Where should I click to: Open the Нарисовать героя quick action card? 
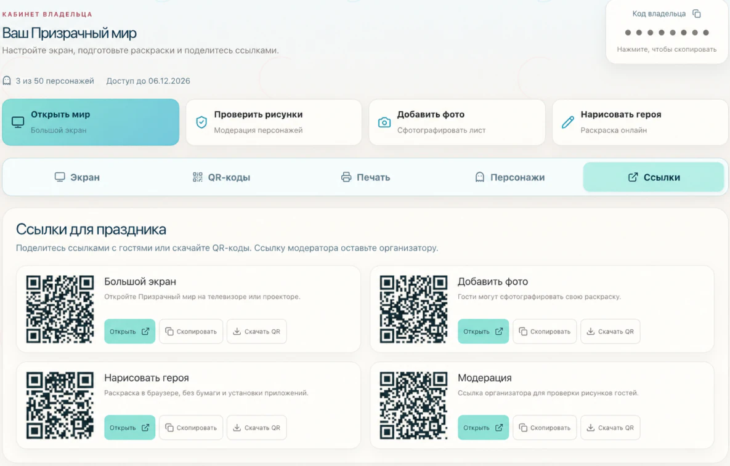(x=641, y=123)
